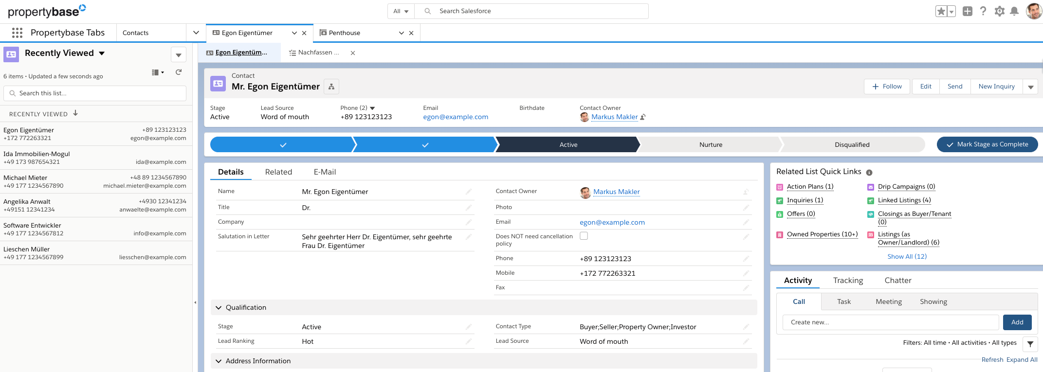The image size is (1043, 372).
Task: Open the Favorites star icon
Action: click(941, 11)
